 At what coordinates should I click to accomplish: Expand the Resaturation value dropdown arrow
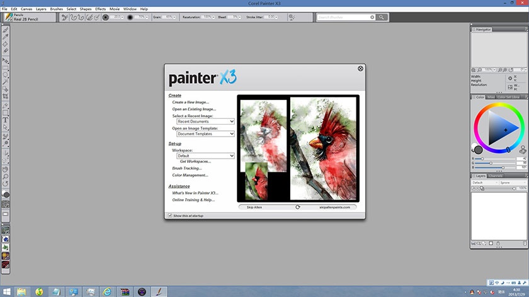pos(213,17)
